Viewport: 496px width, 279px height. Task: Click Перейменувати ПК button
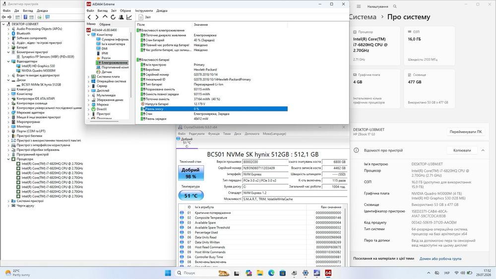pyautogui.click(x=466, y=132)
